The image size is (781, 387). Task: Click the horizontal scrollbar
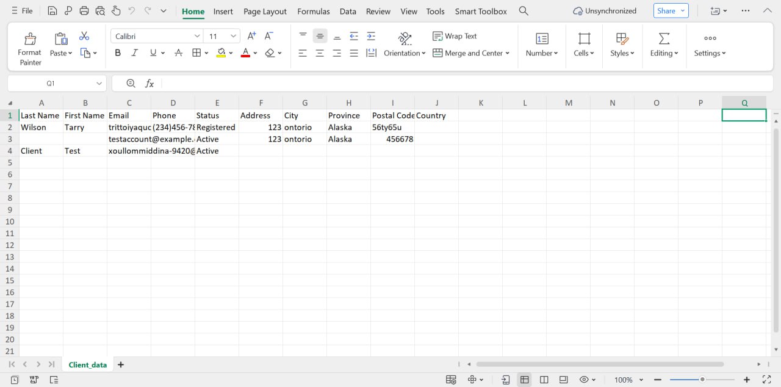tap(600, 364)
